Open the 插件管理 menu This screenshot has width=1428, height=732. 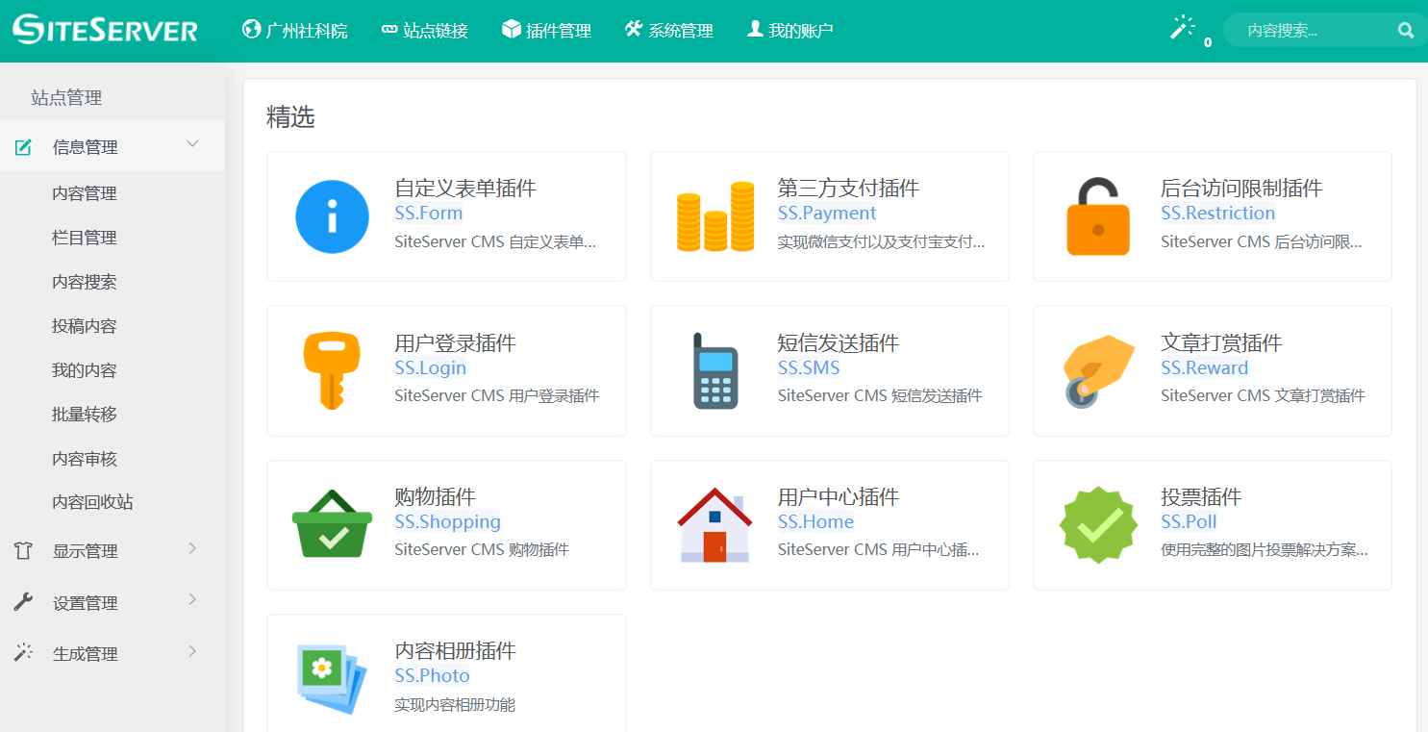pos(546,31)
